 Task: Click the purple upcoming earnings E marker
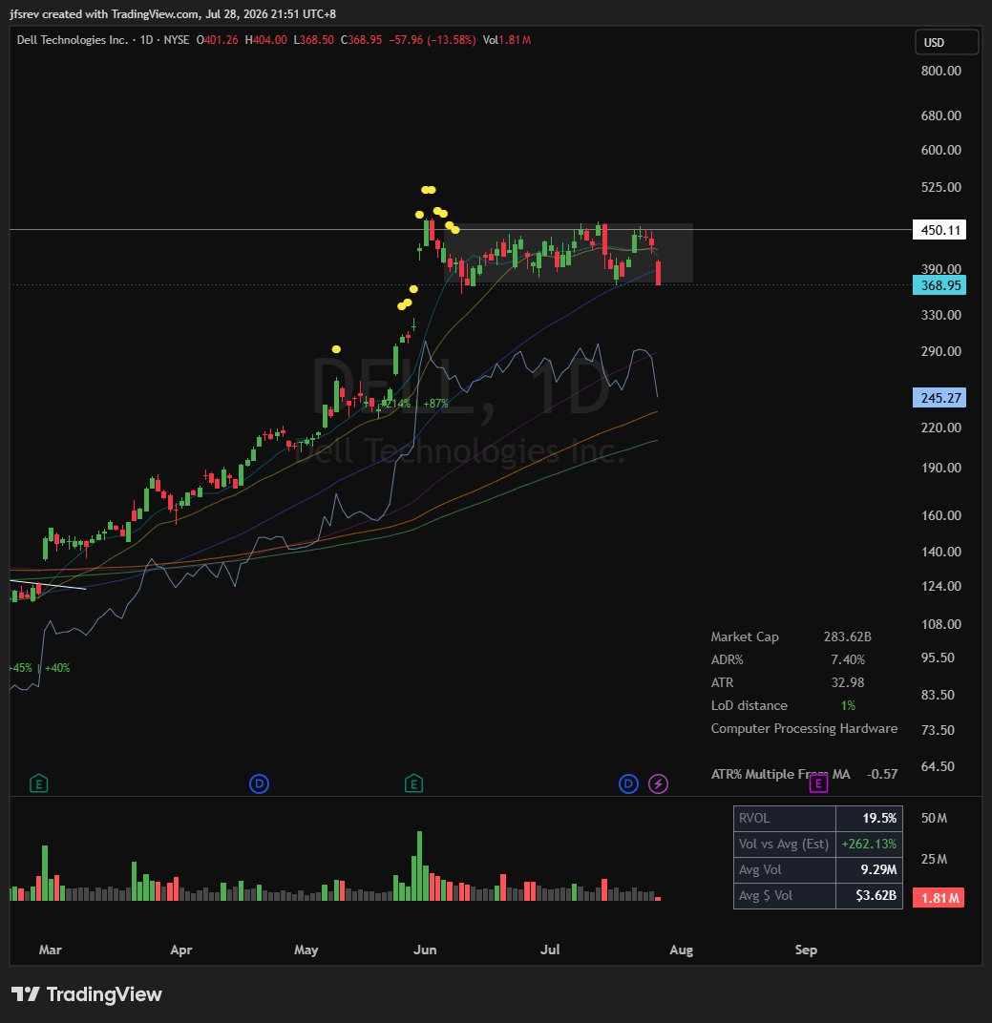pyautogui.click(x=818, y=783)
